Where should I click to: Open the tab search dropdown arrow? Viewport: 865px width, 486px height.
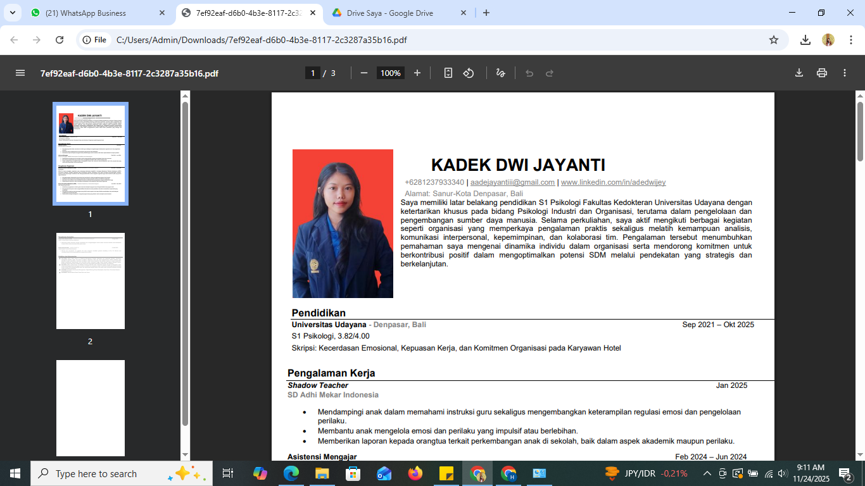[12, 13]
